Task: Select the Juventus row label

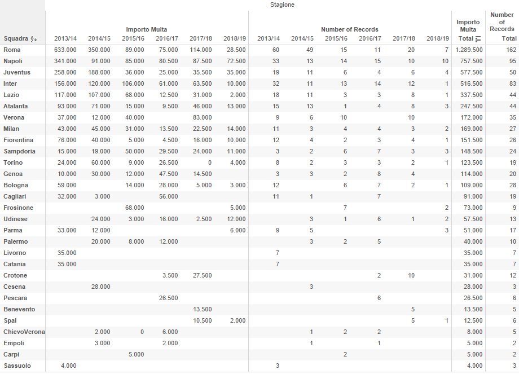Action: tap(17, 72)
